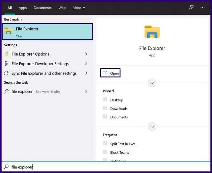Viewport: 212px width, 173px height.
Task: Click the File Explorer folder icon in best match
Action: 8,31
